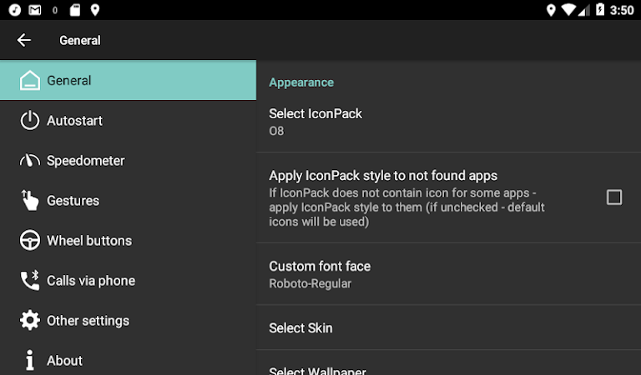This screenshot has height=375, width=641.
Task: Click the Speedometer gauge icon
Action: pyautogui.click(x=30, y=161)
